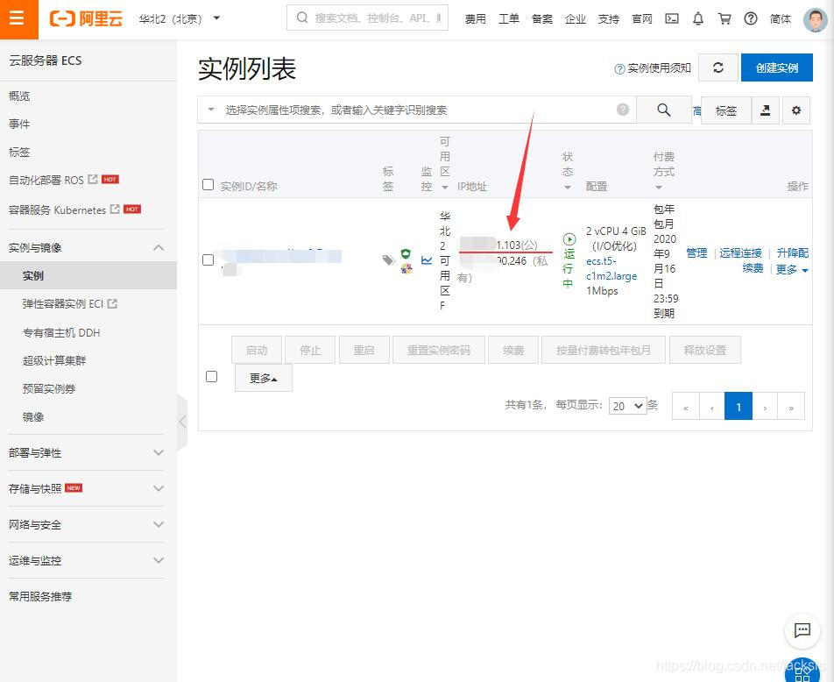Open 备案 in the top menu
The height and width of the screenshot is (682, 834).
point(542,19)
